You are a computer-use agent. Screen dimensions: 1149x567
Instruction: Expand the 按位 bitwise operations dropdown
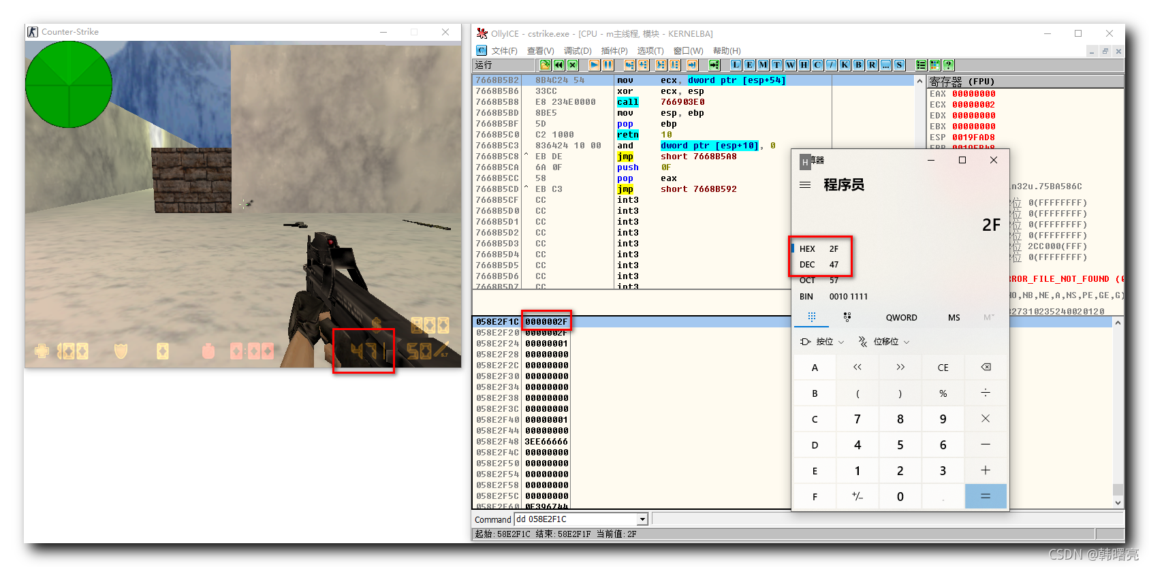(822, 342)
